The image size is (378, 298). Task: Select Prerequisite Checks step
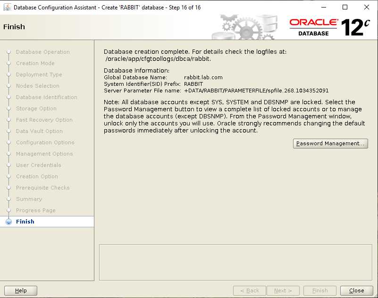(42, 188)
